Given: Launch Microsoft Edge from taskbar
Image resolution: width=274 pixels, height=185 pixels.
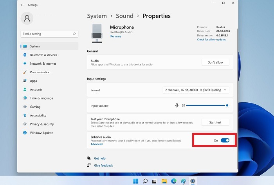Looking at the screenshot, I should point(174,181).
